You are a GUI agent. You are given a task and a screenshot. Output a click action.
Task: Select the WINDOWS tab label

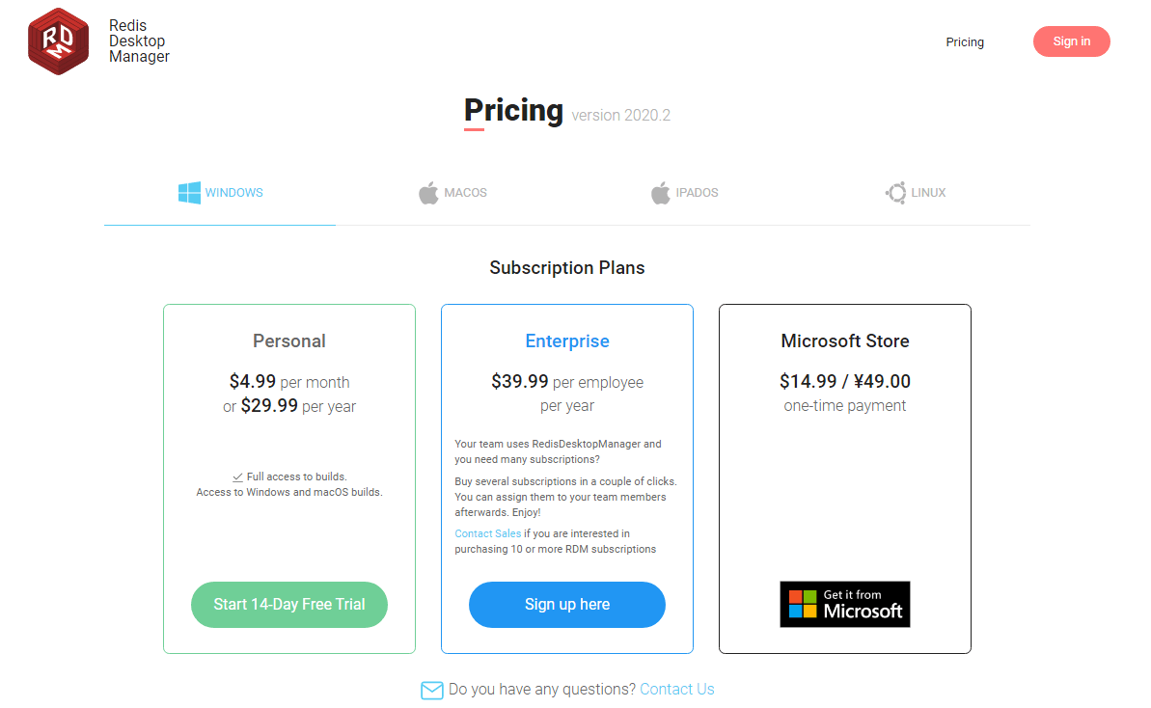coord(233,192)
